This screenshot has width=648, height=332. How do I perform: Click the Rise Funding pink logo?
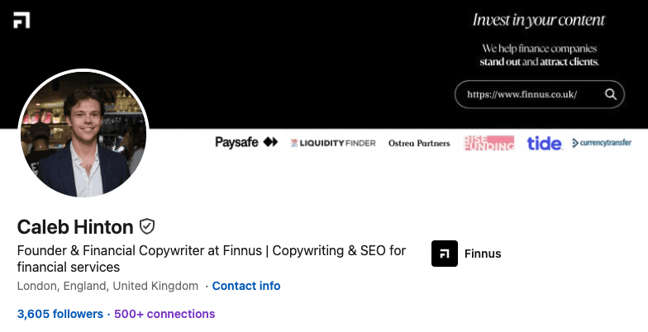point(488,143)
